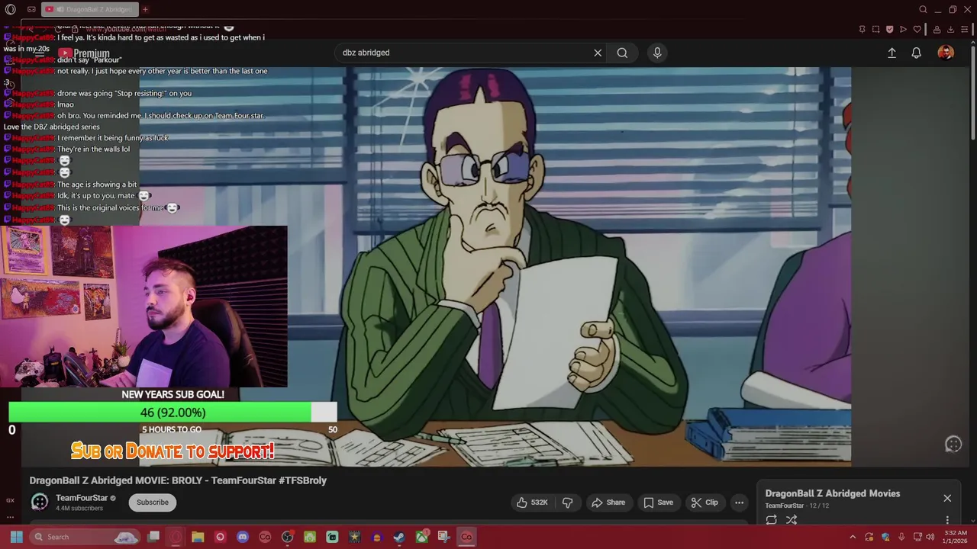Image resolution: width=977 pixels, height=549 pixels.
Task: Open the YouTube upload/create button
Action: click(892, 53)
